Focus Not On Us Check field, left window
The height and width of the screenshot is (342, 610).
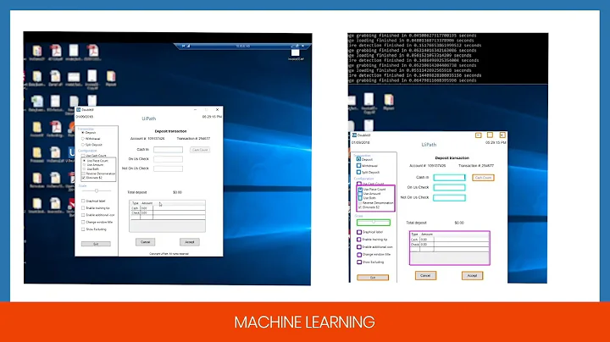168,168
